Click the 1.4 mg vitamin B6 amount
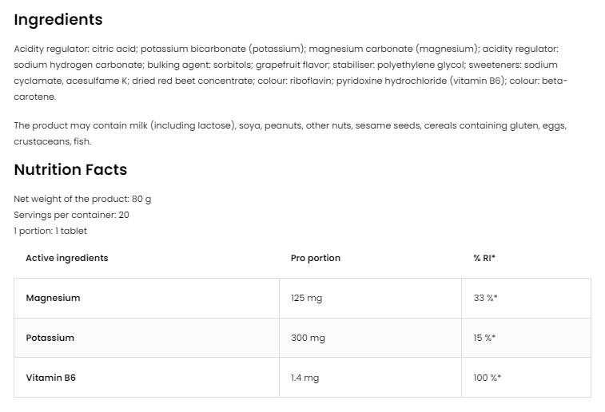 [304, 378]
